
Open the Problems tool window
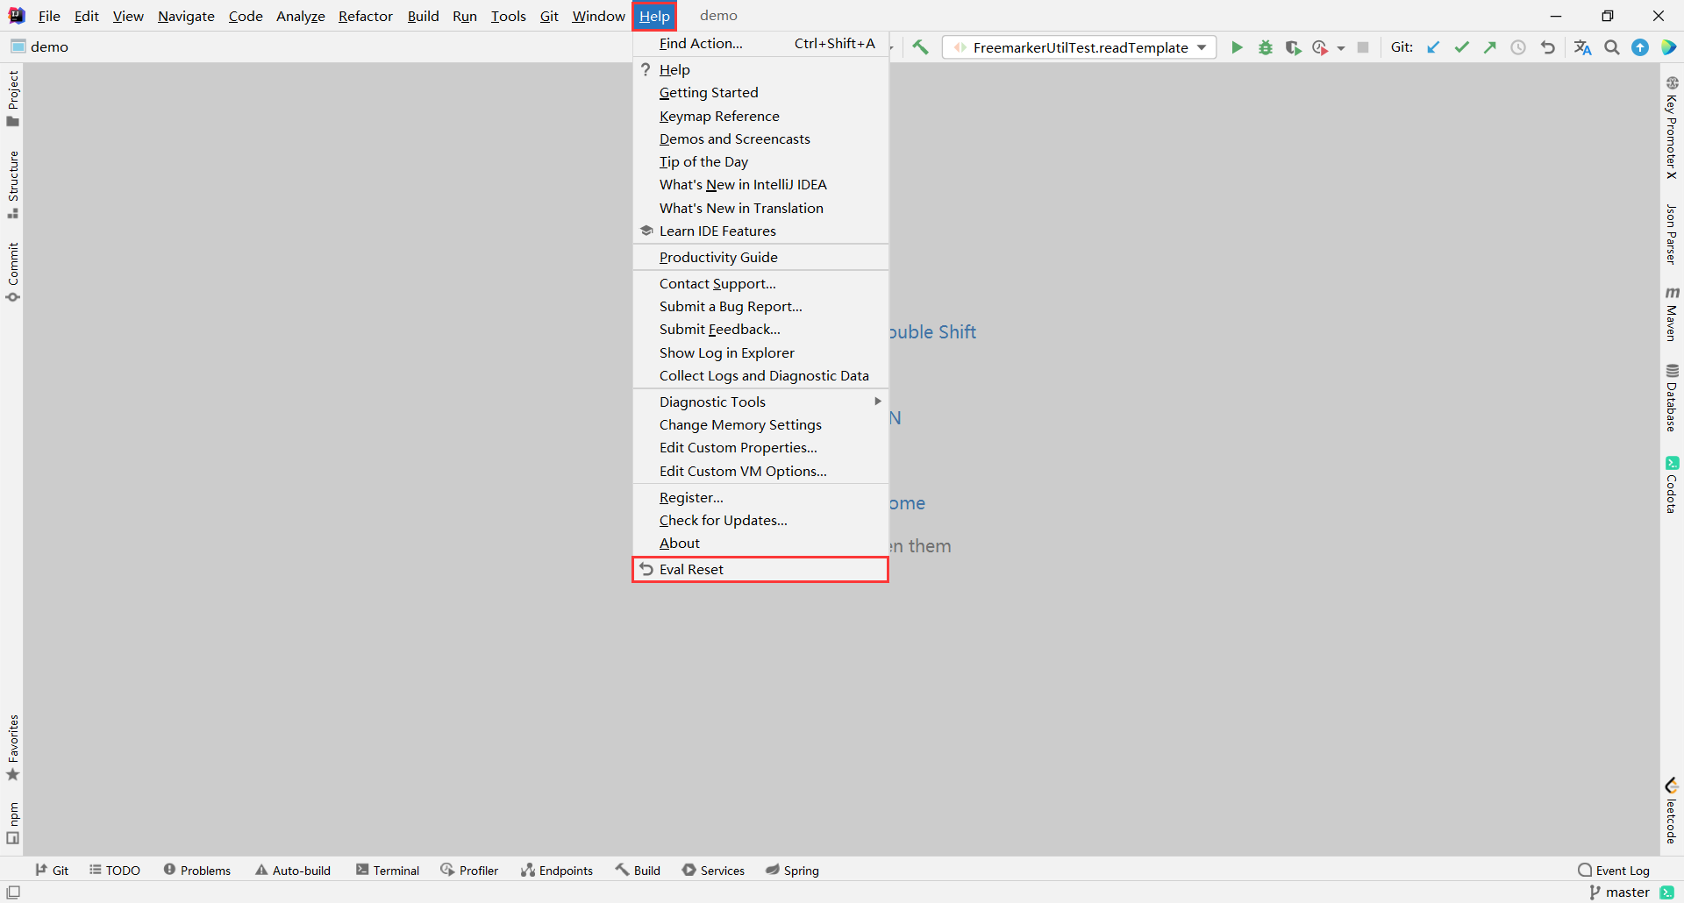197,870
